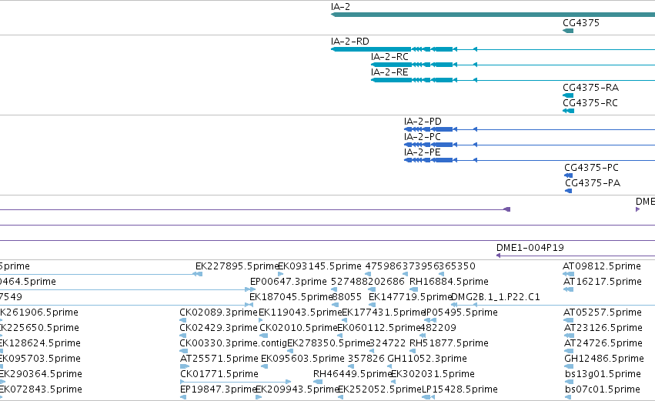Click the bs13g01.5prime EST label
The image size is (655, 401).
tap(603, 374)
